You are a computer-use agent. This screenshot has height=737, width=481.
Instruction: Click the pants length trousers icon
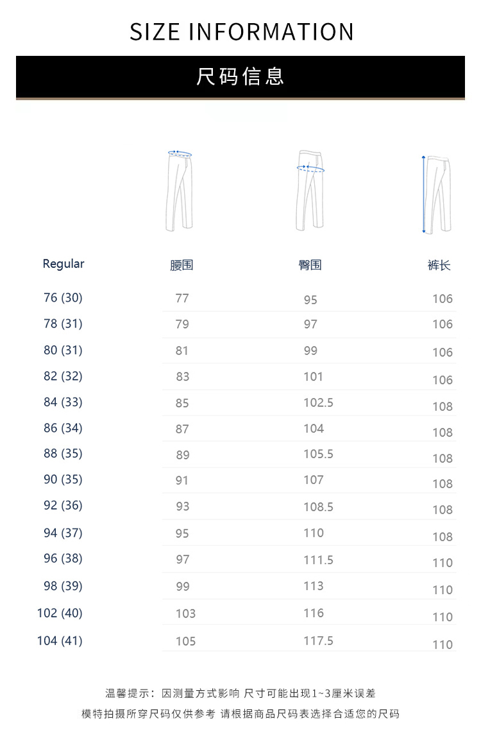[438, 193]
